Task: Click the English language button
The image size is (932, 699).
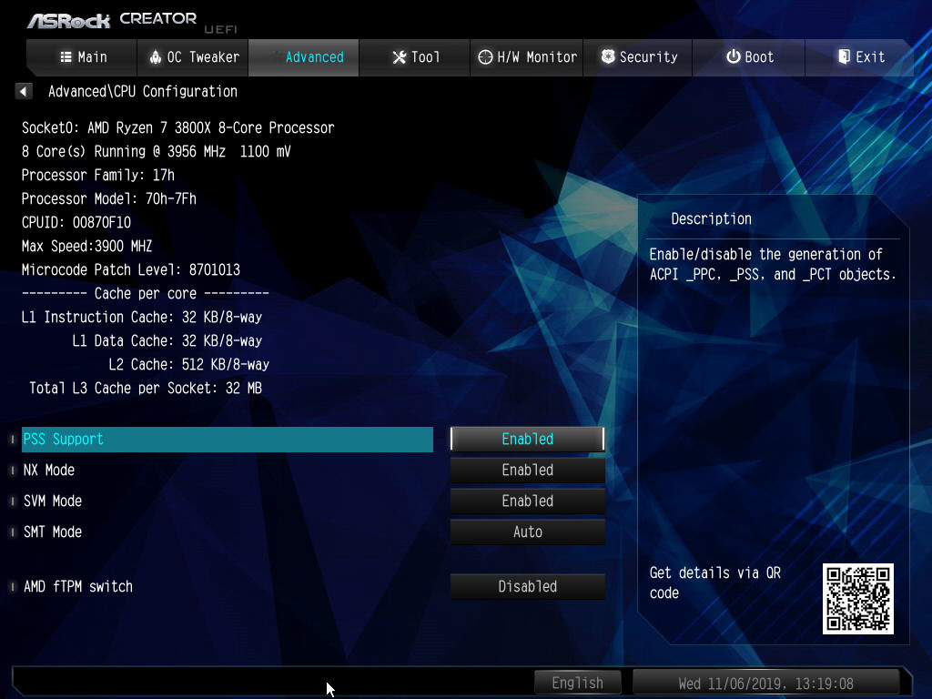Action: click(577, 683)
